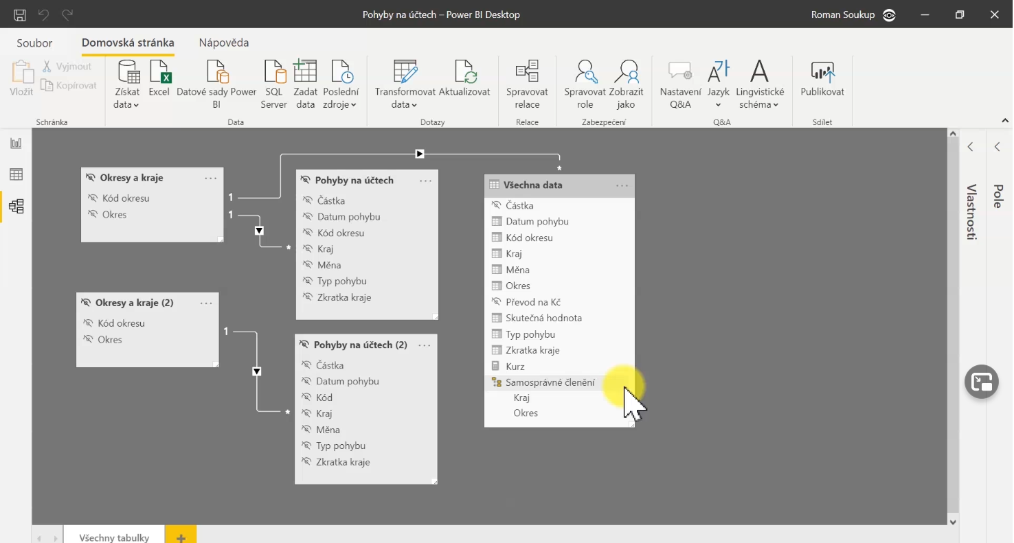Open Pohyby na účtech (2) options menu
This screenshot has height=543, width=1014.
pos(425,345)
